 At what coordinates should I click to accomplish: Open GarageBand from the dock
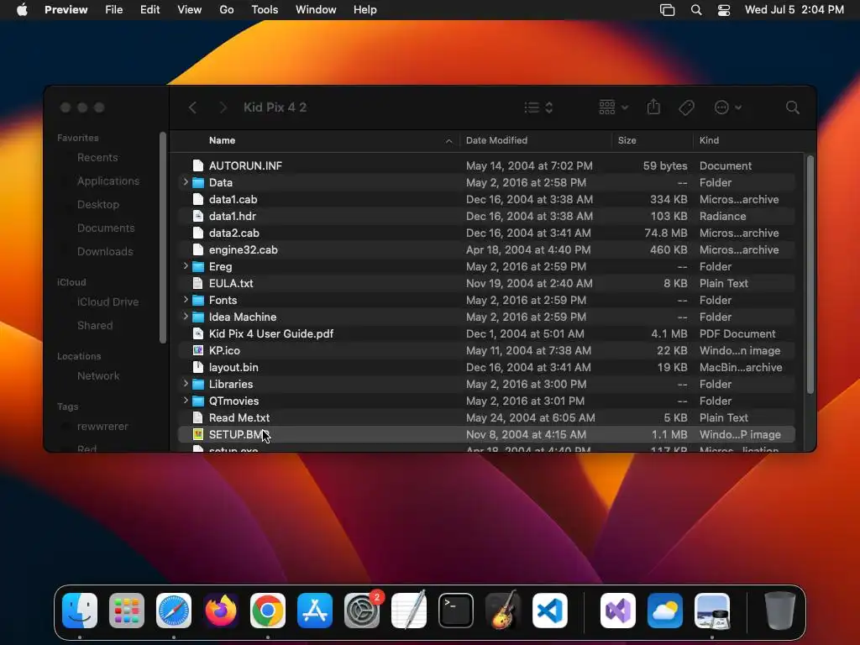point(503,611)
